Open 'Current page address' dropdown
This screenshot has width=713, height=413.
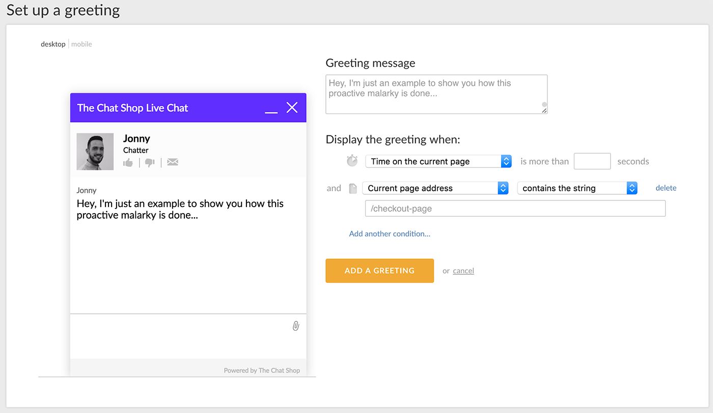435,188
